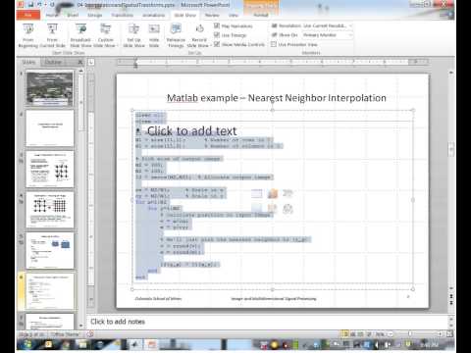Open the Drawing Tools Format tab
The image size is (471, 353).
point(261,15)
